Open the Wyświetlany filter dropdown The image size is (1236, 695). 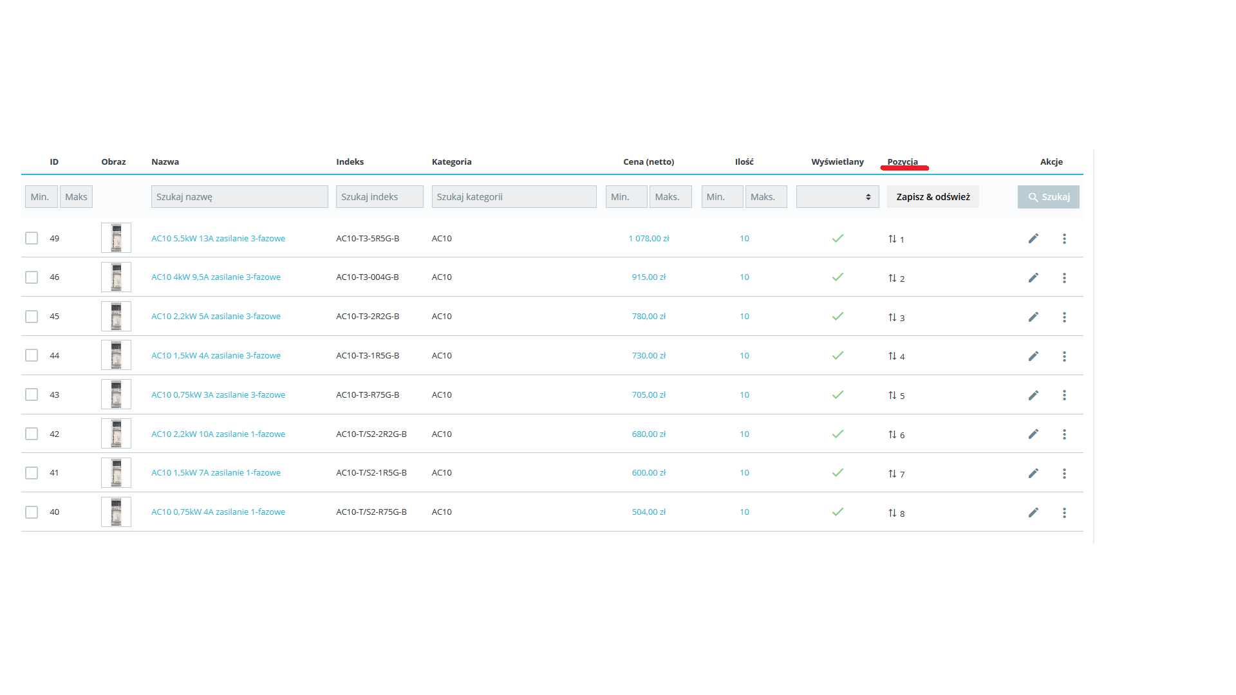click(x=837, y=197)
